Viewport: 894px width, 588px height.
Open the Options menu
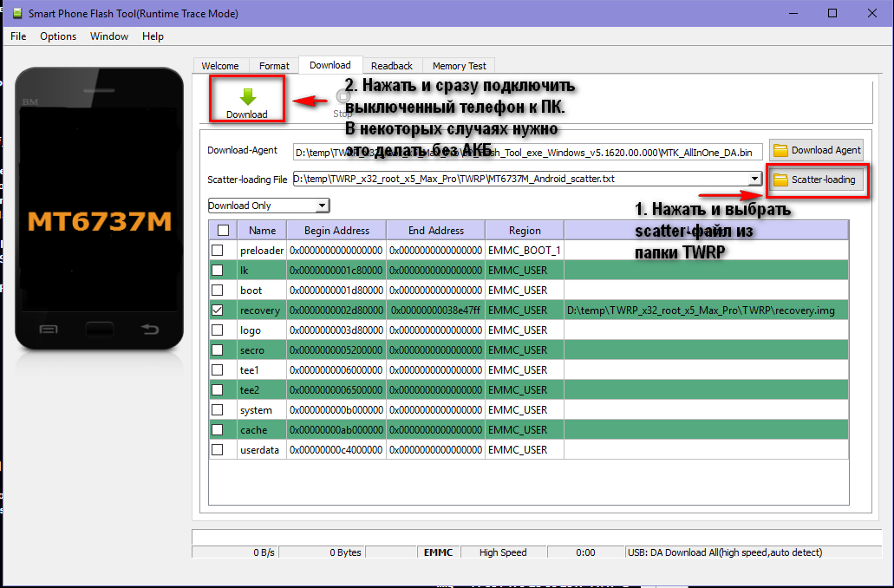point(58,36)
